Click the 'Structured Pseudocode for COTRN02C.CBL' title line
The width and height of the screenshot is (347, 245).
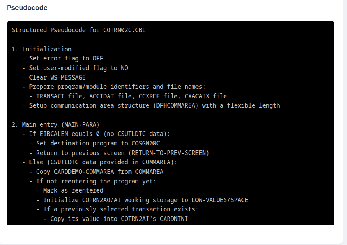tap(78, 30)
